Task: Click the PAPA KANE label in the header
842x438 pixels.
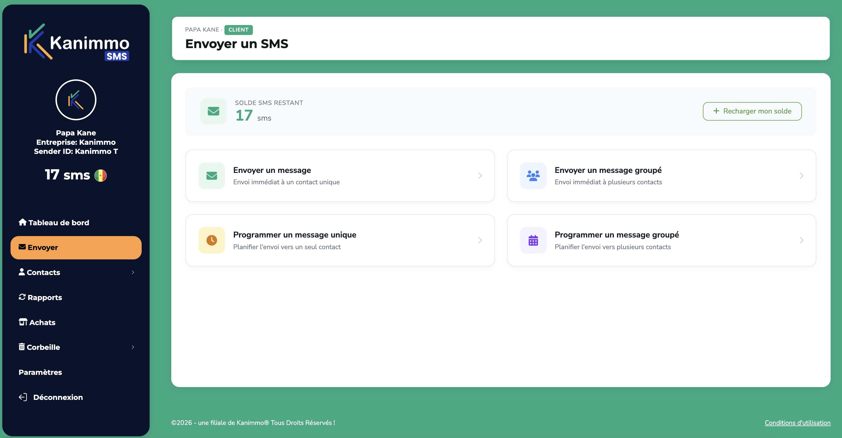Action: (202, 29)
